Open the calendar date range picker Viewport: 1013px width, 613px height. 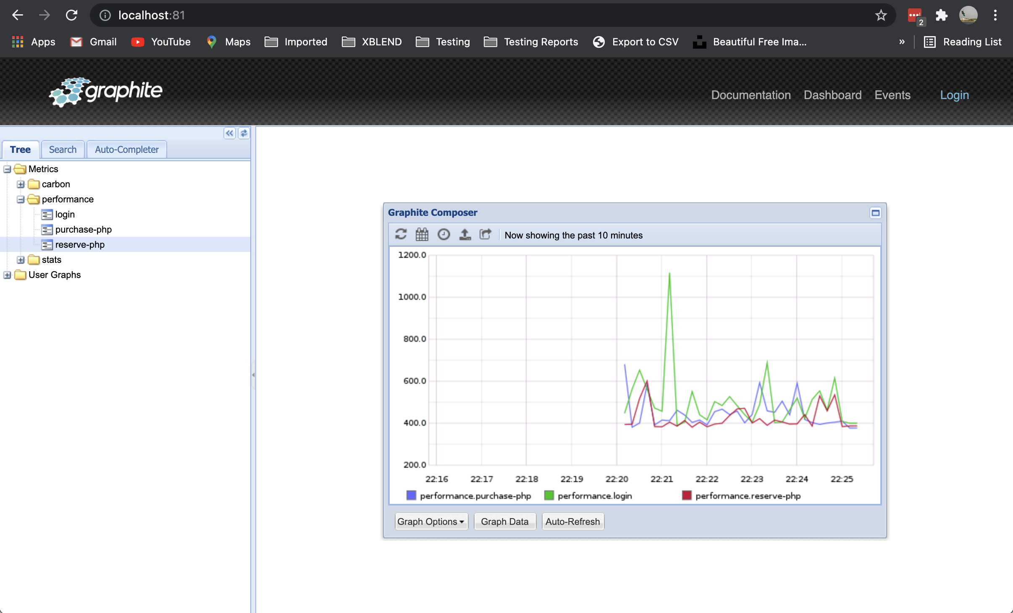[422, 234]
